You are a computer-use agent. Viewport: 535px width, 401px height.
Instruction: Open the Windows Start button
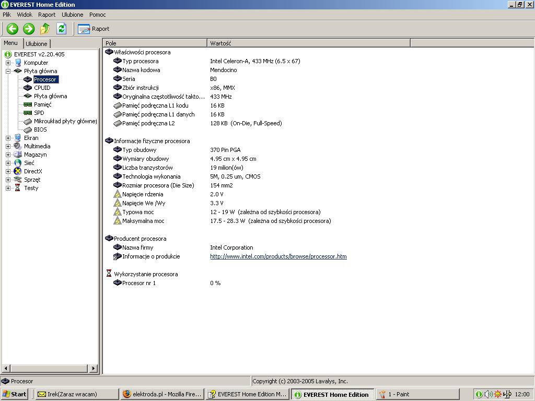[x=14, y=394]
